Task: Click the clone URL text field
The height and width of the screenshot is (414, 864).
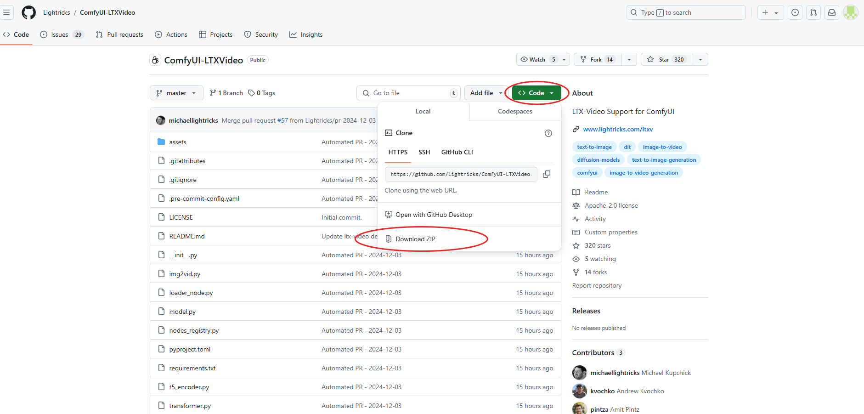Action: click(461, 174)
